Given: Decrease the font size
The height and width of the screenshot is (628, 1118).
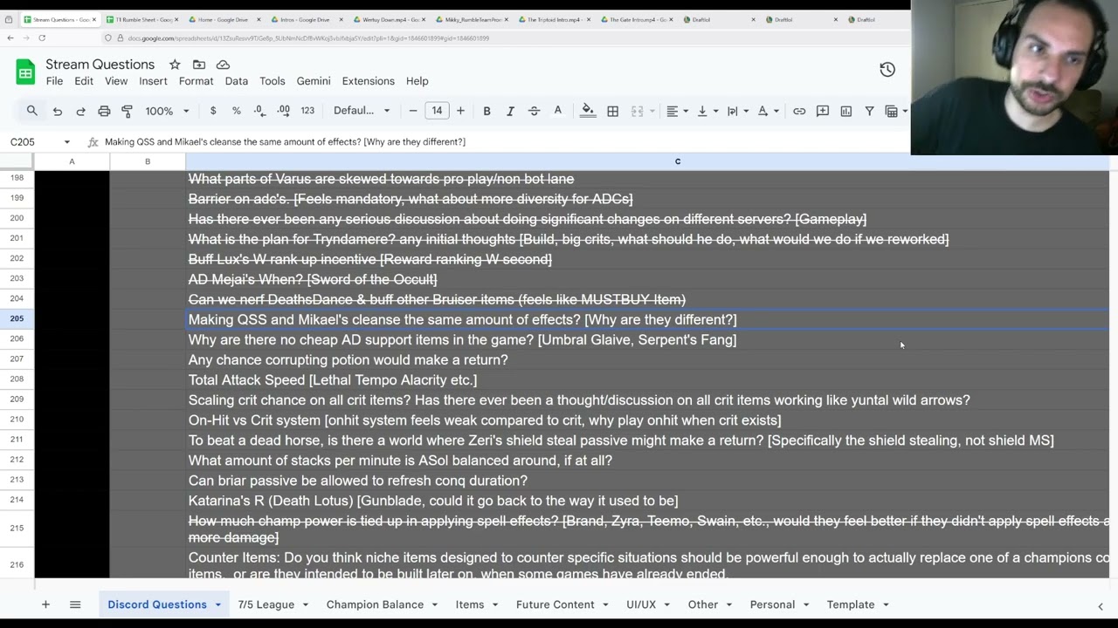Looking at the screenshot, I should tap(413, 111).
